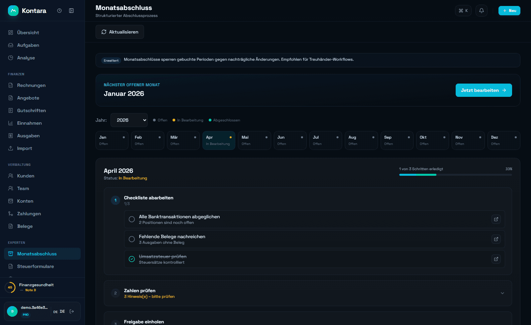Viewport: 531px width, 325px height.
Task: Click the Analyse pie chart icon
Action: [11, 58]
